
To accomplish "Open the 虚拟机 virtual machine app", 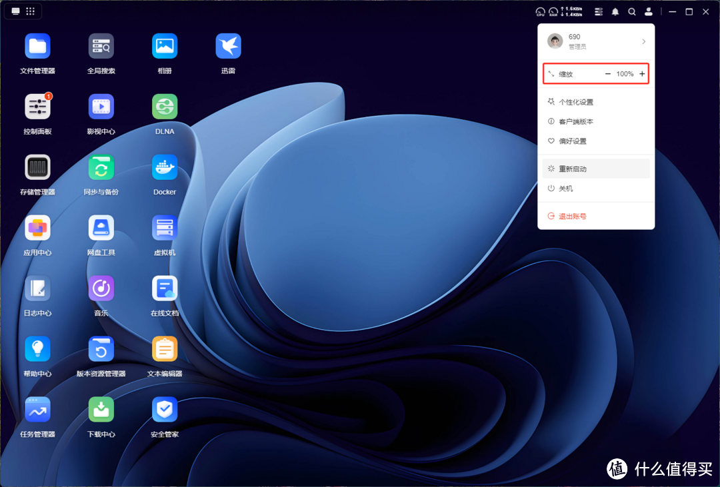I will 164,228.
